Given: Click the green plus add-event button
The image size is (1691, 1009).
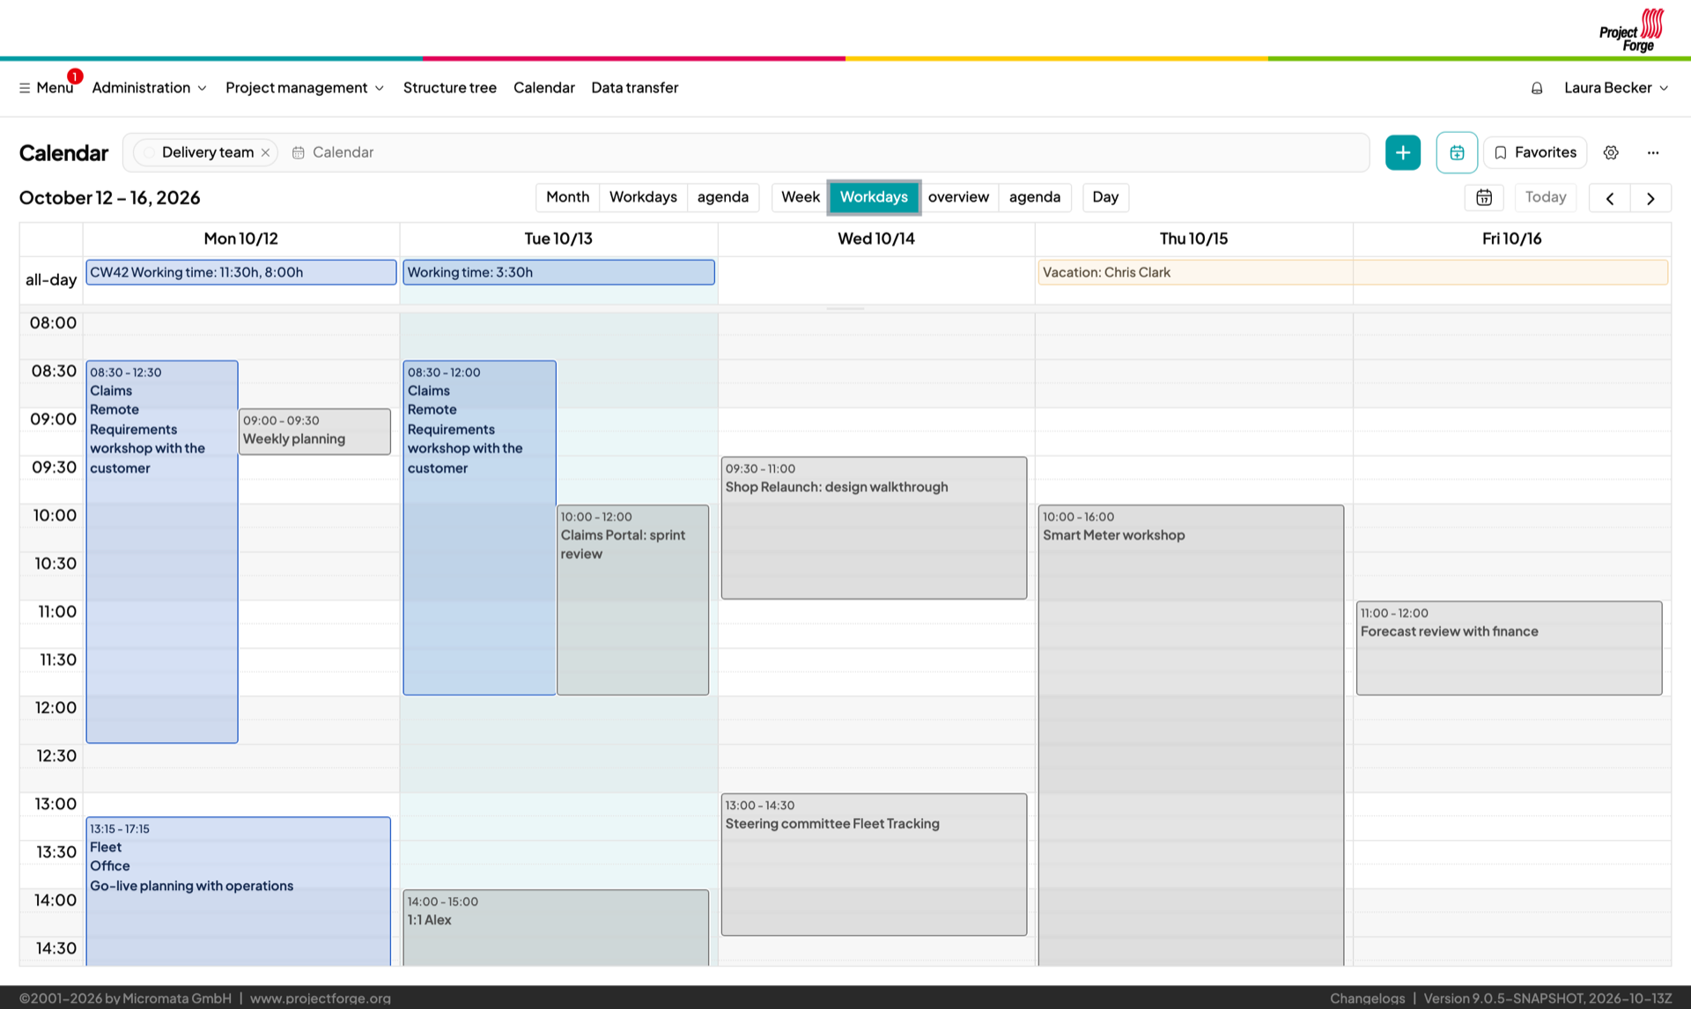Looking at the screenshot, I should click(1402, 152).
